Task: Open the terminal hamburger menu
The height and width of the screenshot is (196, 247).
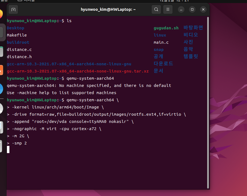Action: [x=168, y=10]
